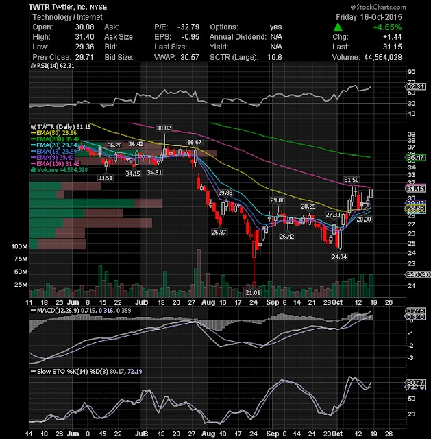Click the Friday 16-Oct-2015 date text

coord(369,17)
